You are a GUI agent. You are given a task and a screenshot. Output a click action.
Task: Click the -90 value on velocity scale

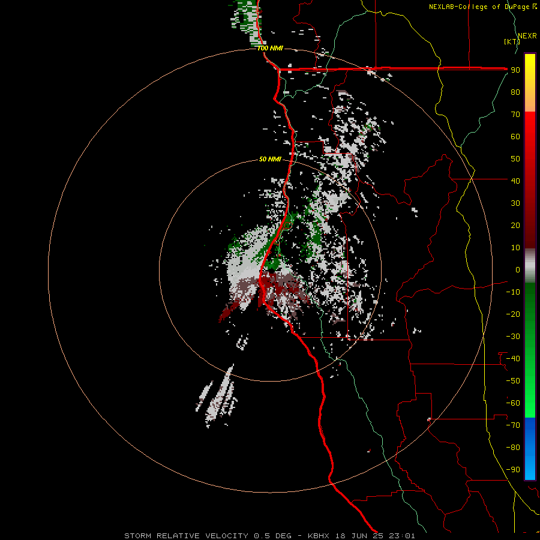coord(513,470)
